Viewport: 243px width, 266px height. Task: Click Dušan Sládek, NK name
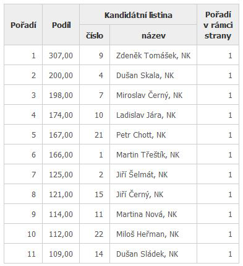point(147,254)
